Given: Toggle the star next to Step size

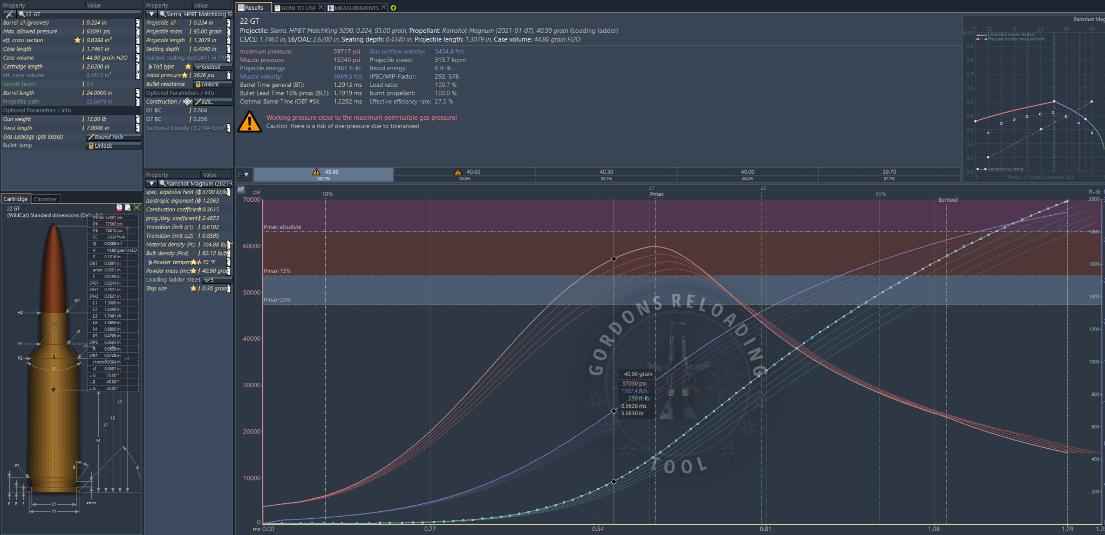Looking at the screenshot, I should (x=193, y=289).
